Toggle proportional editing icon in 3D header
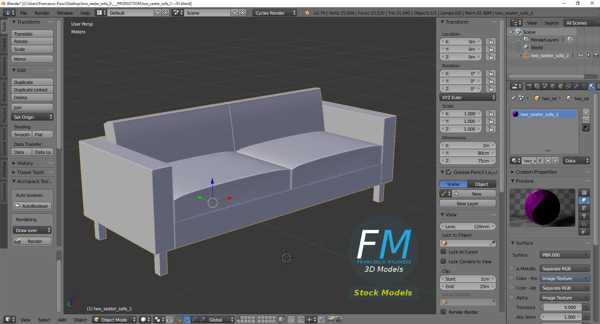 coord(291,320)
